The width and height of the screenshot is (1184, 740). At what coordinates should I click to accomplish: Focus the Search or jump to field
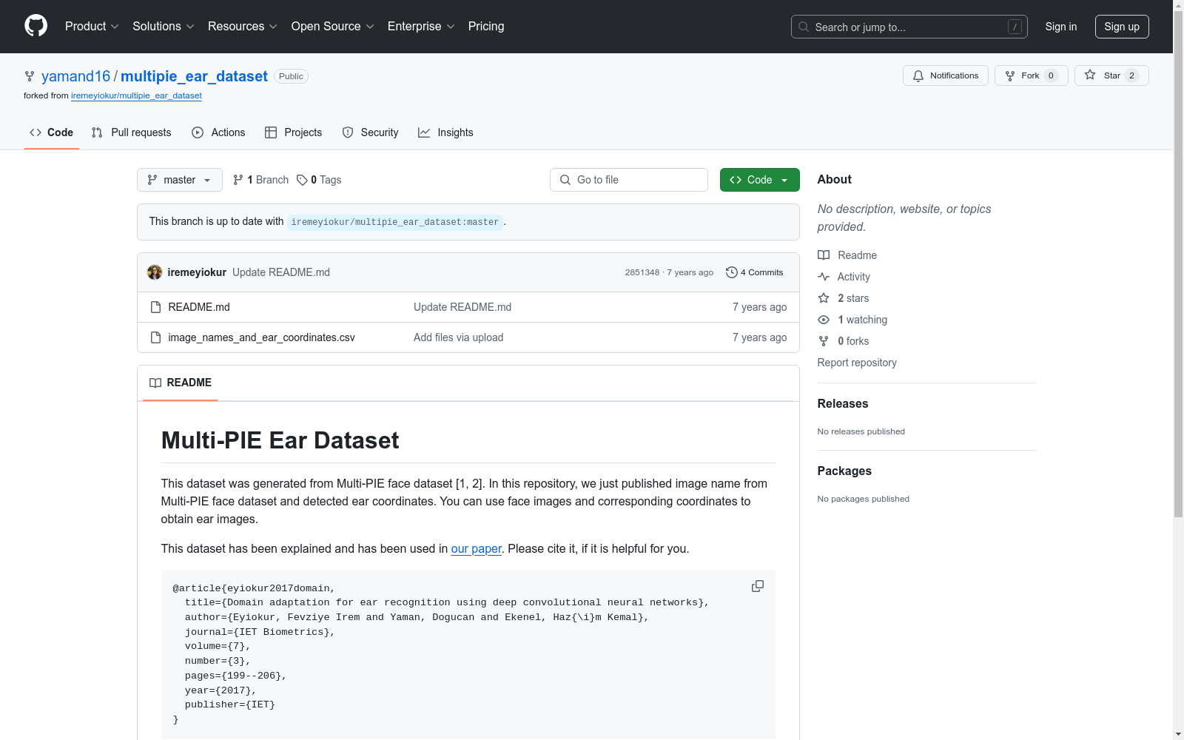coord(909,27)
